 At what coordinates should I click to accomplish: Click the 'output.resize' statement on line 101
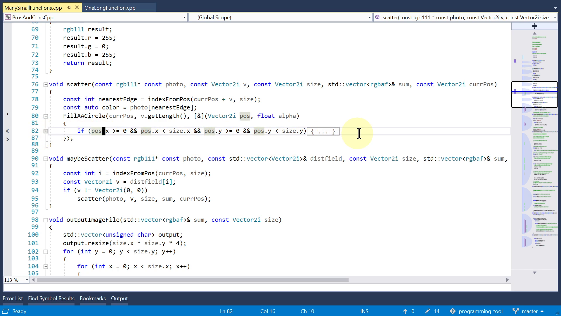(124, 243)
